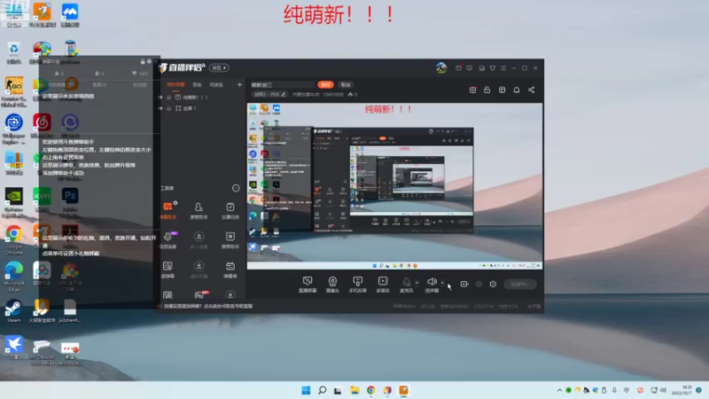The image size is (709, 399).
Task: Lock the 全屏1 layer
Action: [x=168, y=108]
